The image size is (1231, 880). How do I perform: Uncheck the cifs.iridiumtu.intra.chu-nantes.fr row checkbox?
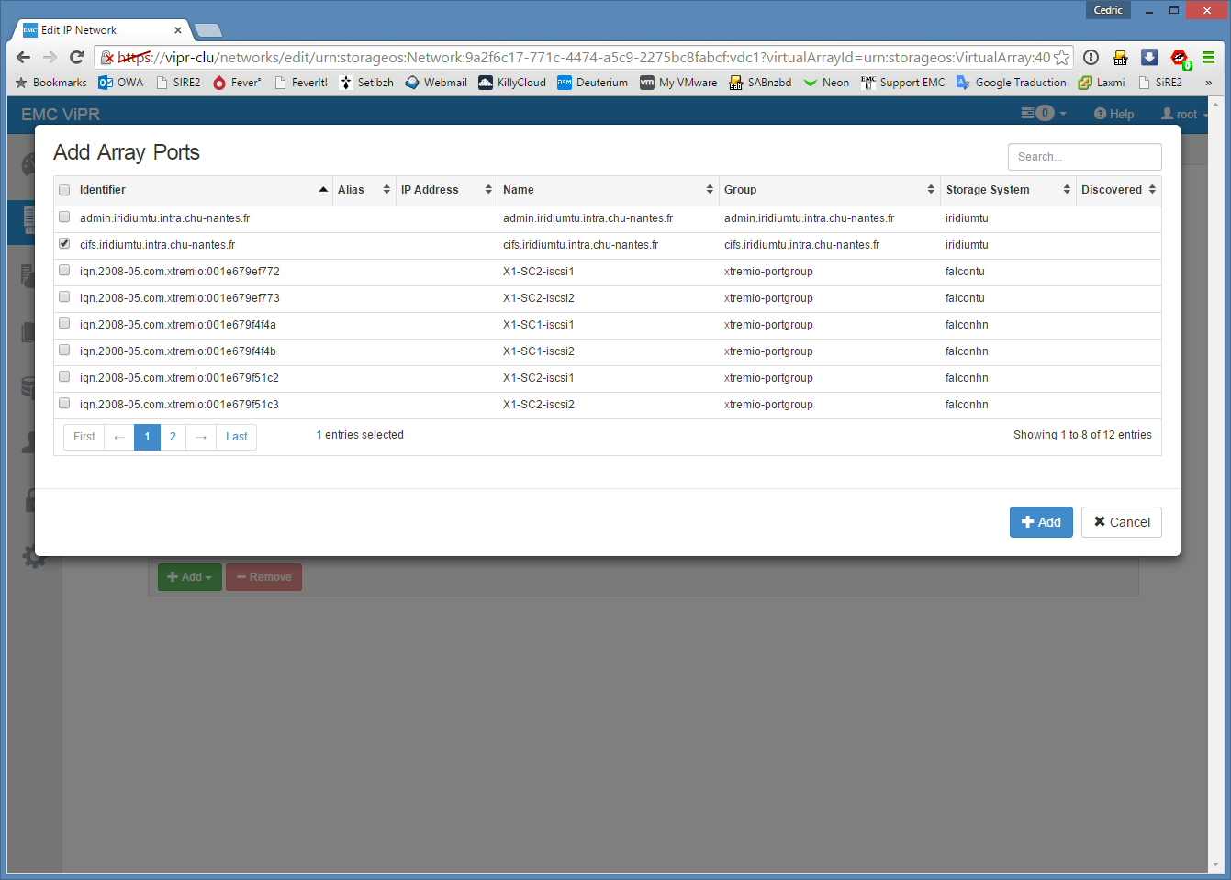pos(64,244)
